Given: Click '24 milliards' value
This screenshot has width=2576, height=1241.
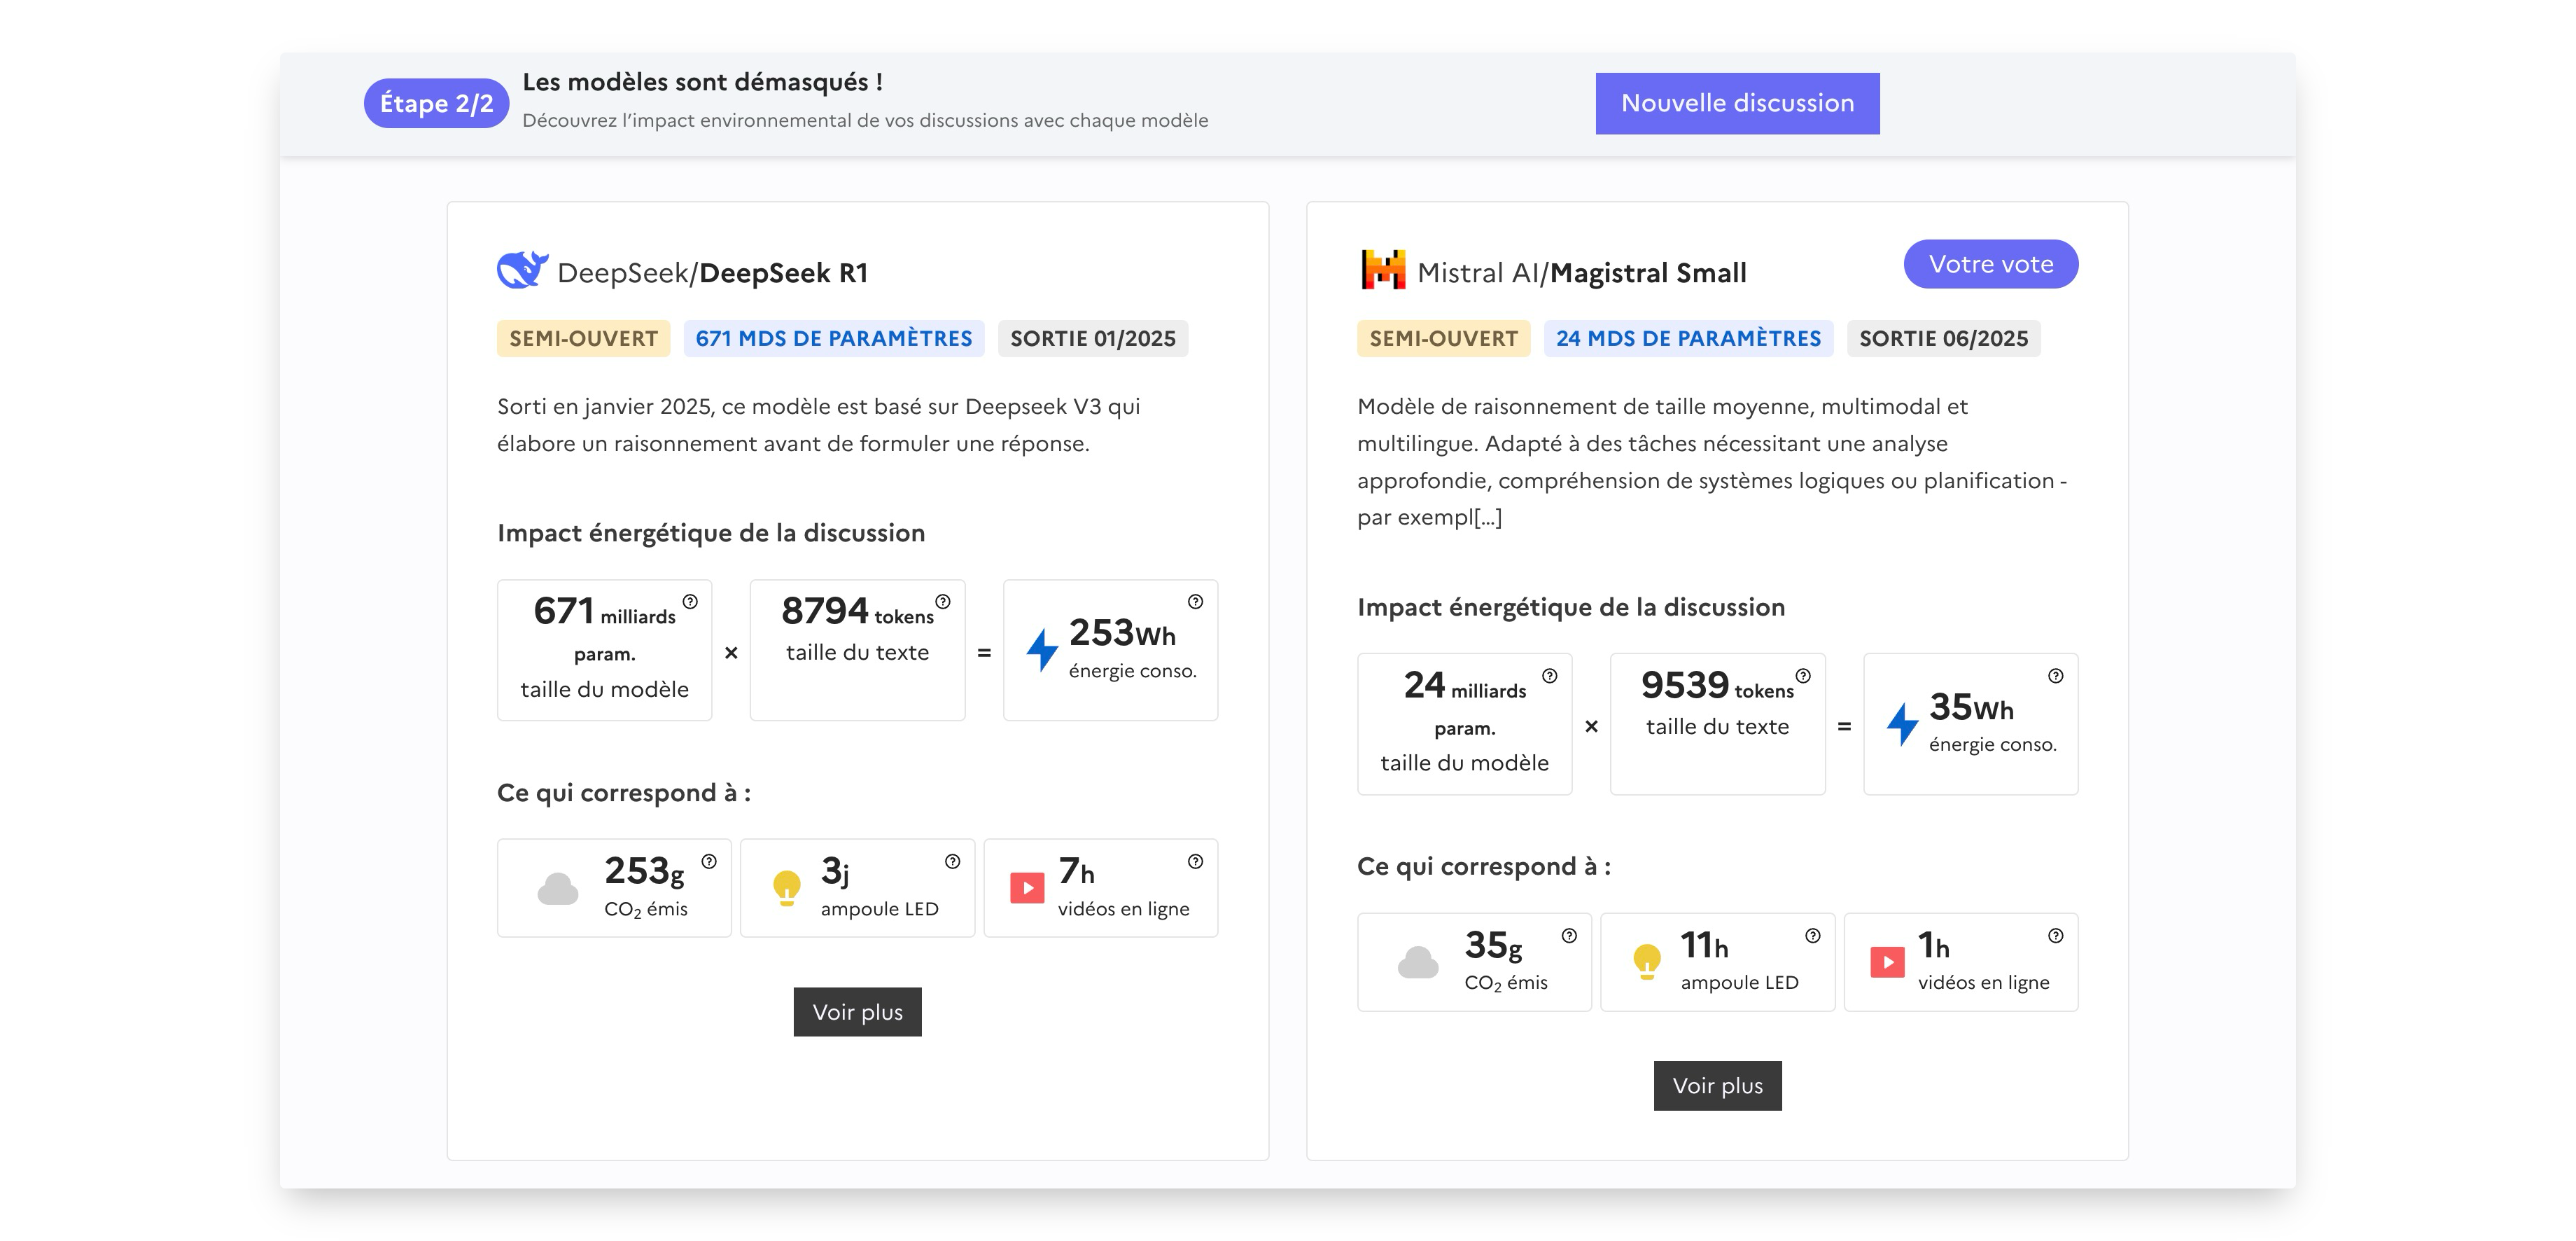Looking at the screenshot, I should 1465,686.
